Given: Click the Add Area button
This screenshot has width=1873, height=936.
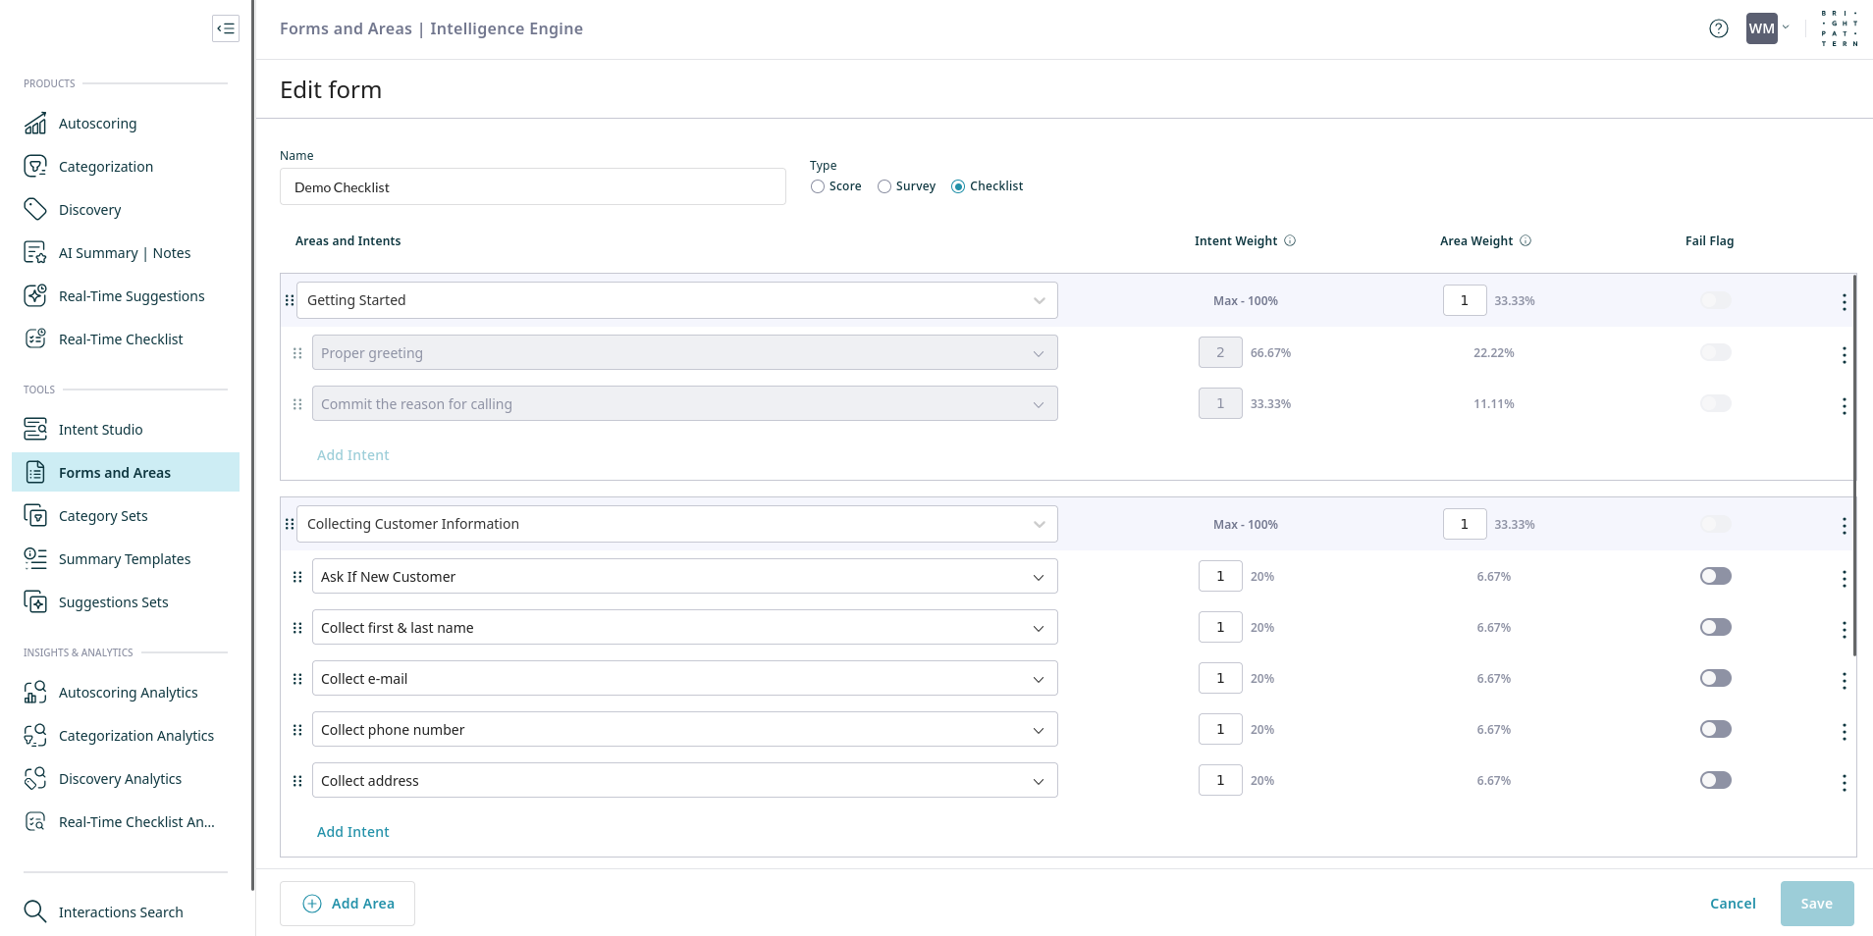Looking at the screenshot, I should point(348,904).
